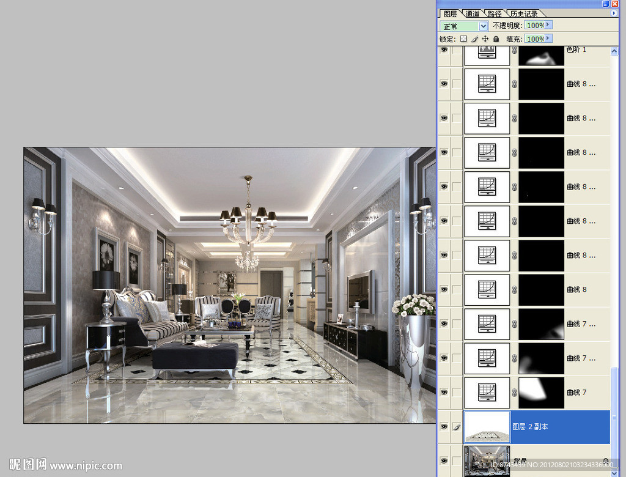The height and width of the screenshot is (477, 626).
Task: Hide the 色阶 1 layer via its eye
Action: pyautogui.click(x=444, y=50)
